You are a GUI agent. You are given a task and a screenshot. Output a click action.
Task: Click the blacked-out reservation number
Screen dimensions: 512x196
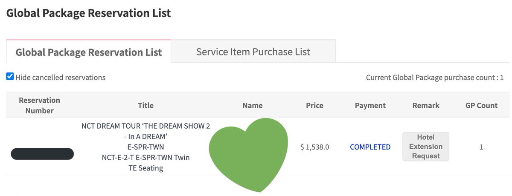(x=42, y=154)
